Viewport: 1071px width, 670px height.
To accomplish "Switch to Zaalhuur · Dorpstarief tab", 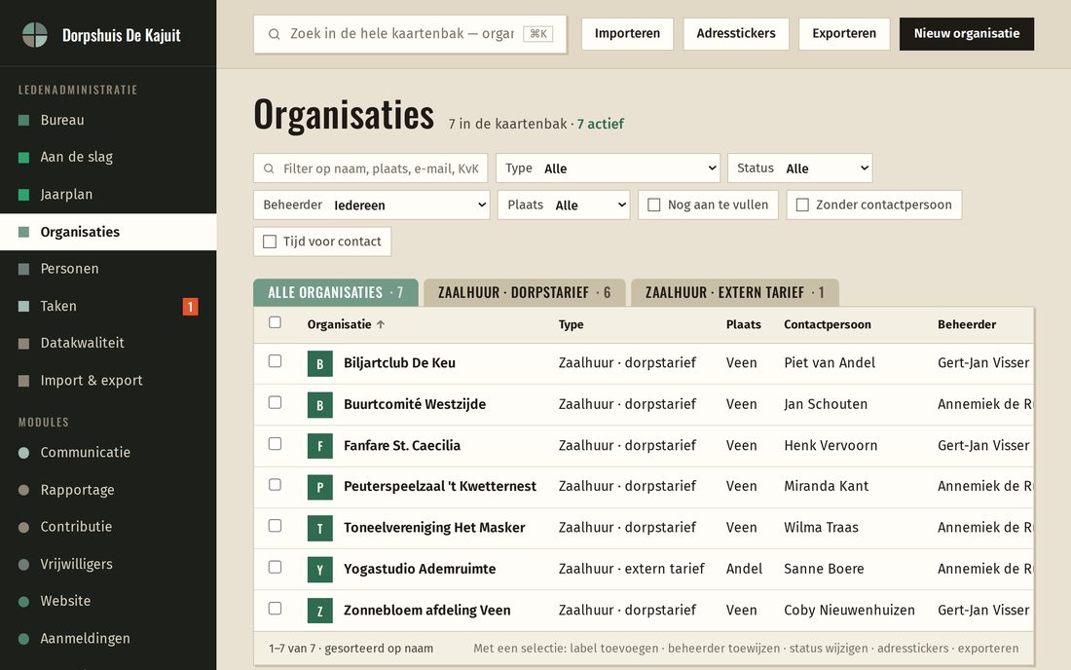I will point(524,292).
